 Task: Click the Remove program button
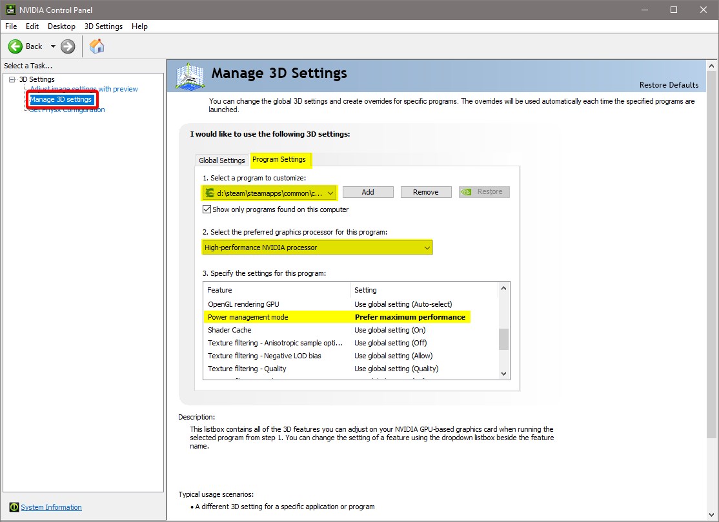pos(425,192)
